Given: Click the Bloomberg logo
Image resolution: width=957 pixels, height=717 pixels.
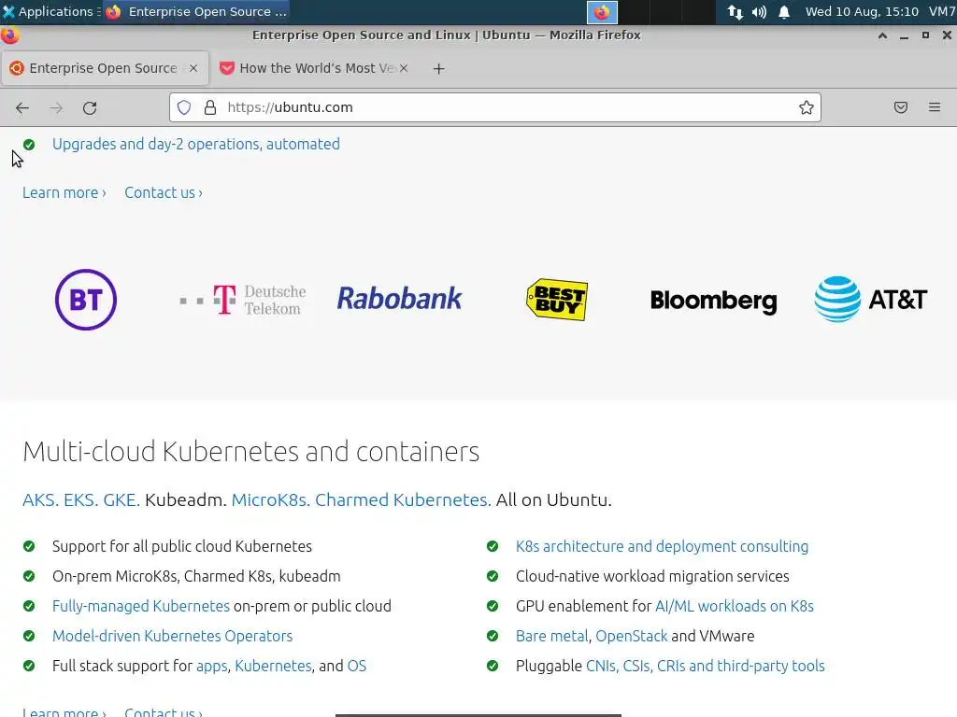Looking at the screenshot, I should (713, 302).
